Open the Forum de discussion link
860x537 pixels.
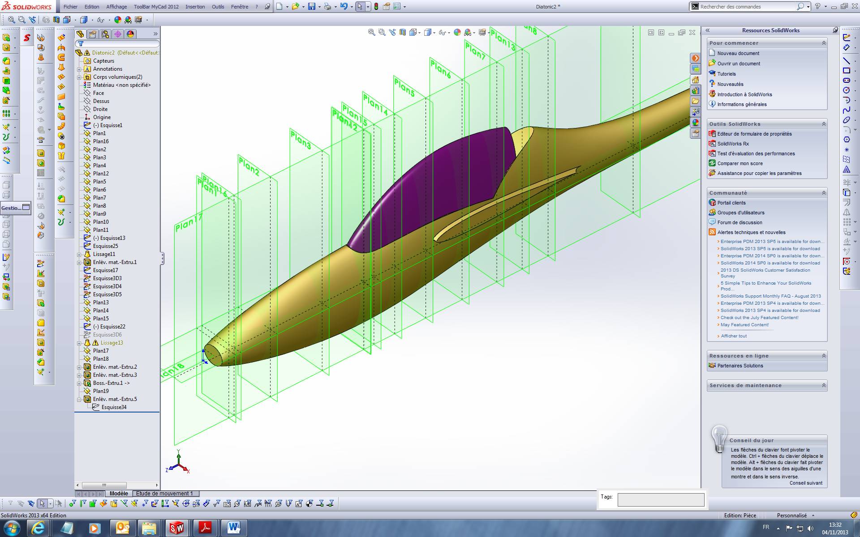[740, 222]
